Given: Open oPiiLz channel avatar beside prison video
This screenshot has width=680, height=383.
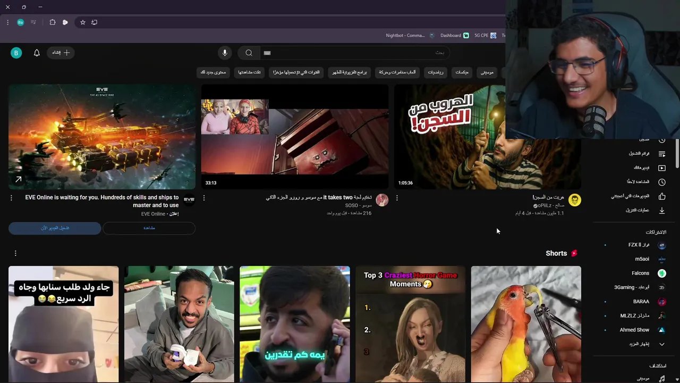Looking at the screenshot, I should click(x=575, y=200).
